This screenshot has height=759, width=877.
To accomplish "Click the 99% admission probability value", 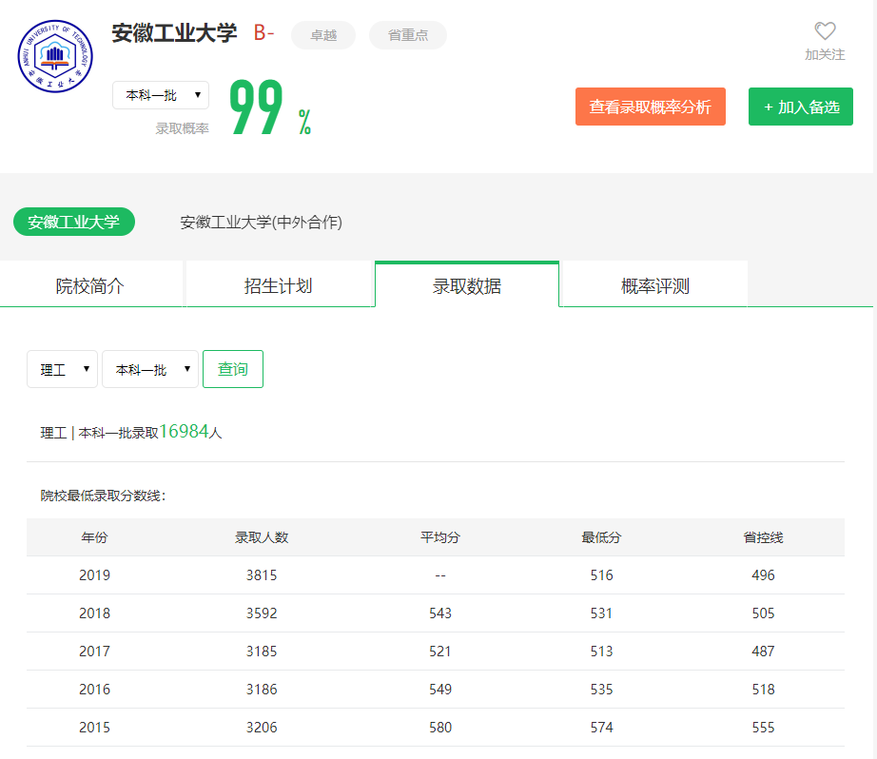I will [269, 107].
